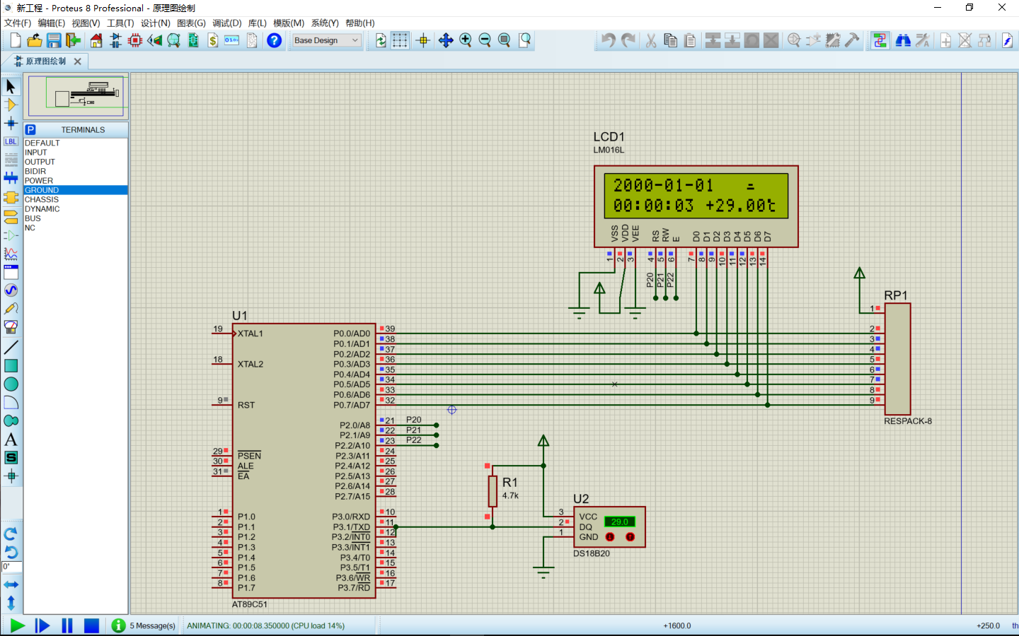Select the Component Mode tool
The height and width of the screenshot is (636, 1019).
11,105
